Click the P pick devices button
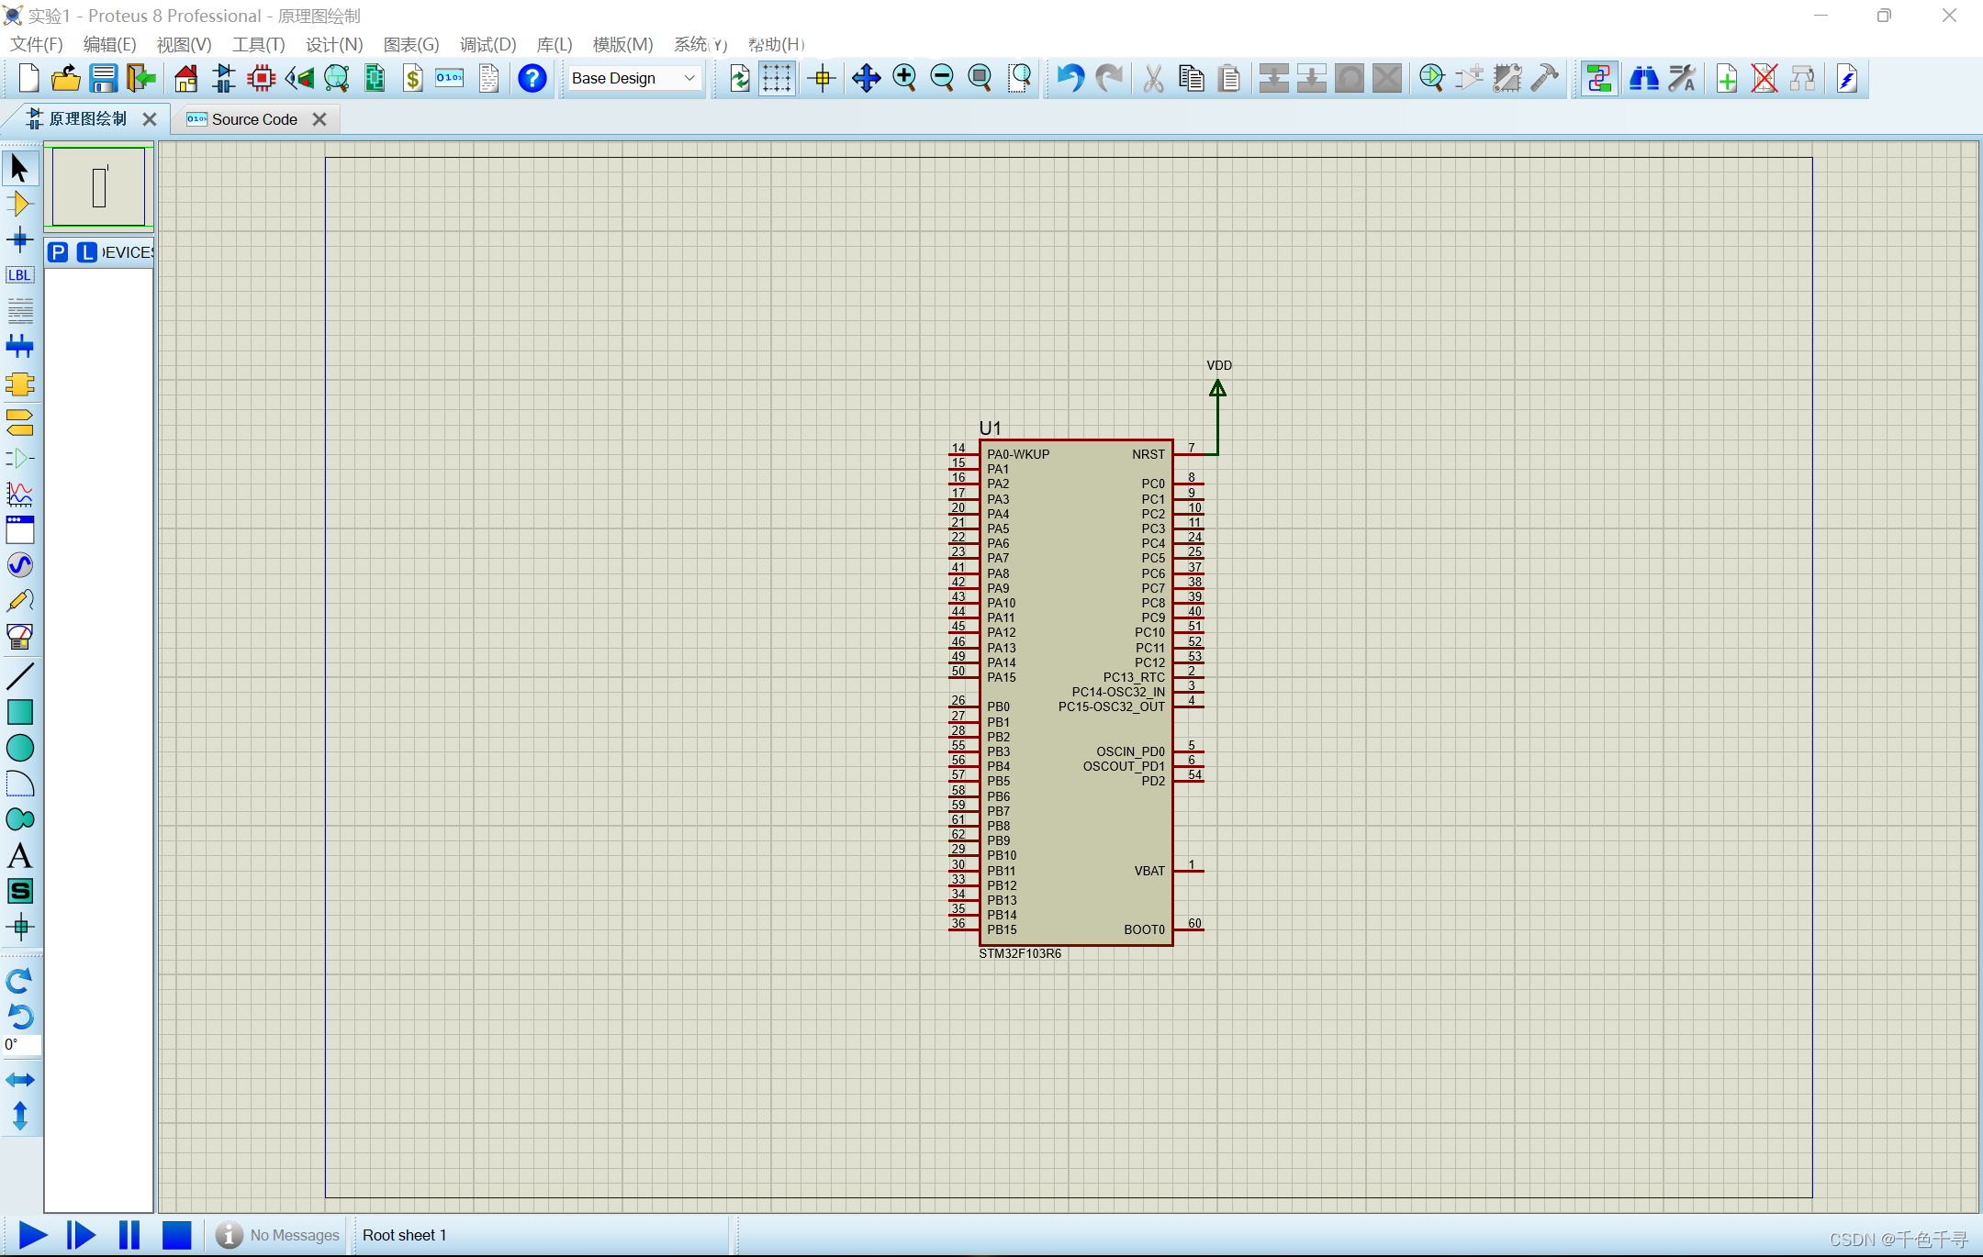 [x=58, y=252]
